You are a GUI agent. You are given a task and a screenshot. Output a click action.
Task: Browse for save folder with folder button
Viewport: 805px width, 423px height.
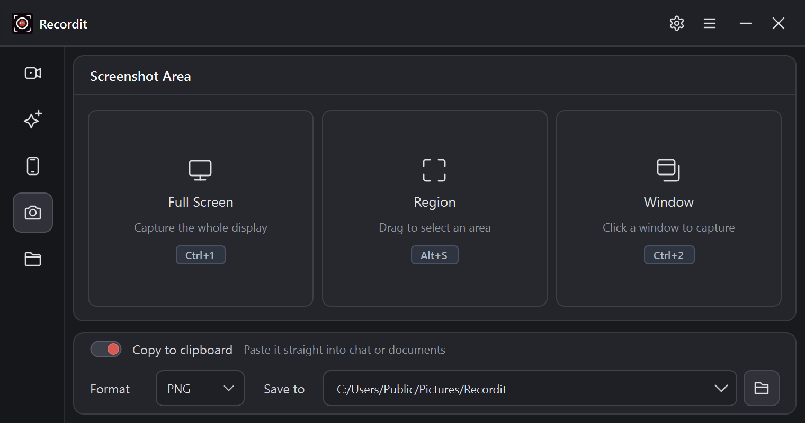(762, 388)
